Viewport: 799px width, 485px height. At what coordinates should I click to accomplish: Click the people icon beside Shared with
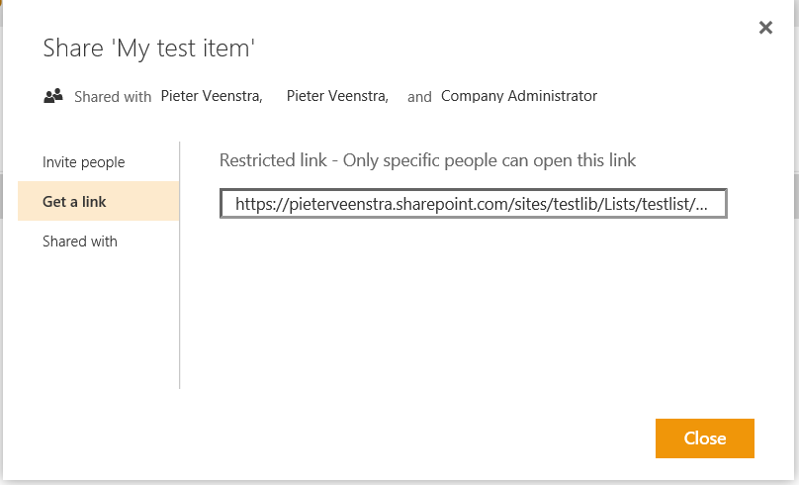tap(53, 96)
